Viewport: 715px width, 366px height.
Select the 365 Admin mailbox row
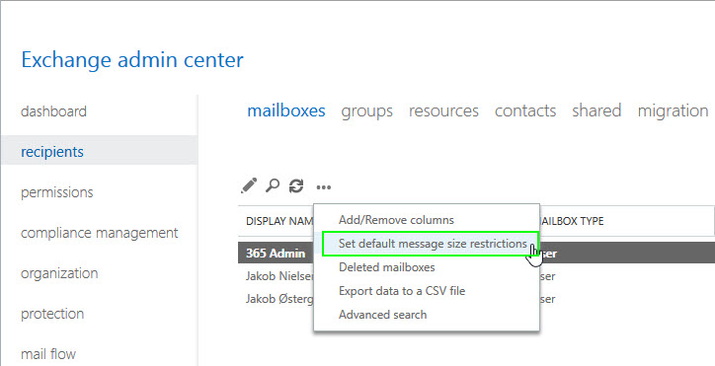[477, 254]
